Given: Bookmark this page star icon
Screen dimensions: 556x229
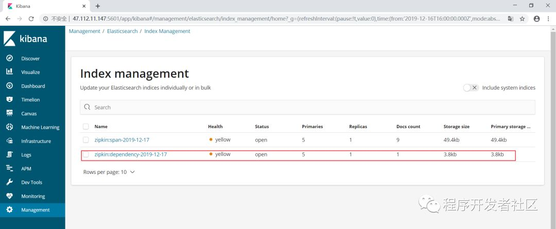Looking at the screenshot, I should coord(522,19).
